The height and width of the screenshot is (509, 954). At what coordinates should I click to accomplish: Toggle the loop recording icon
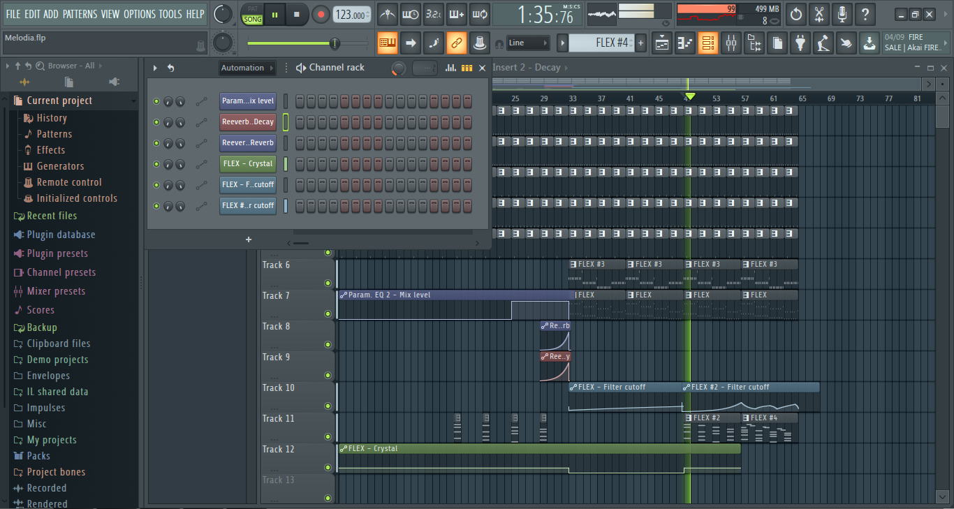point(480,14)
